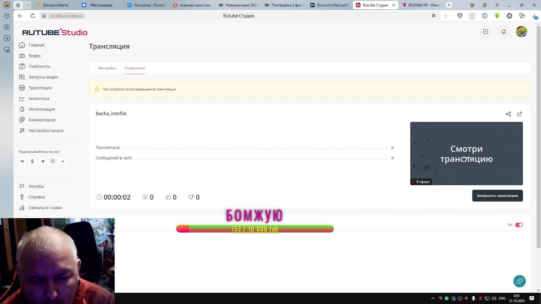Open the support chat bubble button
This screenshot has height=304, width=541.
pyautogui.click(x=519, y=281)
